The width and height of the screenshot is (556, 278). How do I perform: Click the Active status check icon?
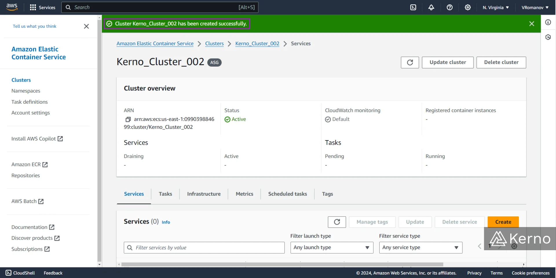pyautogui.click(x=227, y=119)
